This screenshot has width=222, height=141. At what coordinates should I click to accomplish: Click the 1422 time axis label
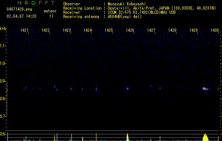point(46,30)
